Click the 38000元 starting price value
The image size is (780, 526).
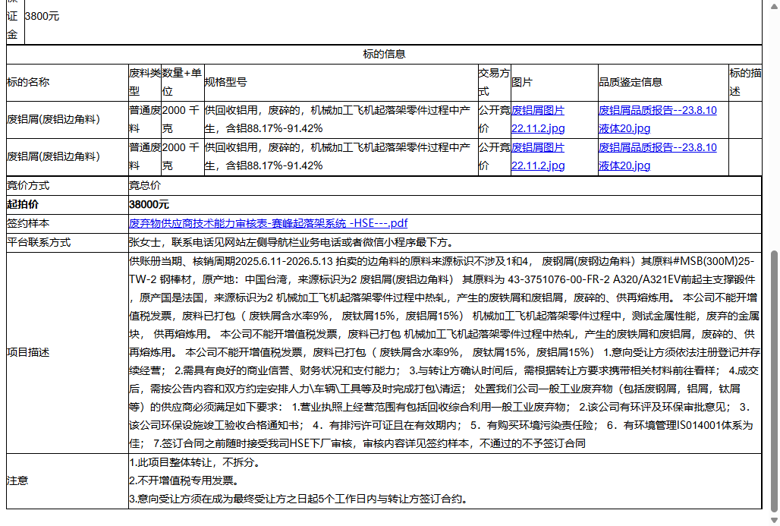coord(149,204)
